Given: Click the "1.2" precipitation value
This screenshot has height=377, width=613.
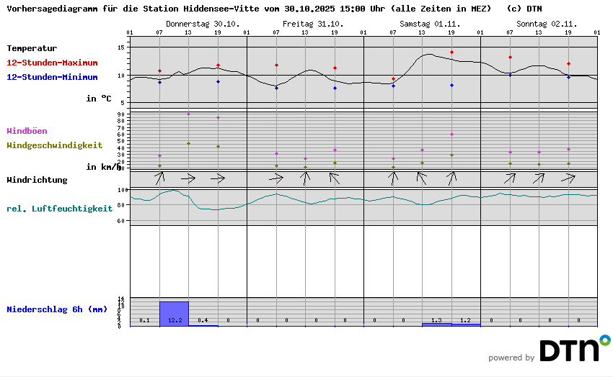Looking at the screenshot, I should [x=465, y=320].
